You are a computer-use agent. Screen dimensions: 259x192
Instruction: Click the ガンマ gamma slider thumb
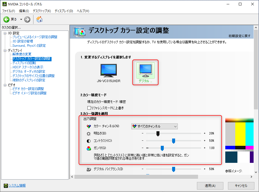pos(162,148)
